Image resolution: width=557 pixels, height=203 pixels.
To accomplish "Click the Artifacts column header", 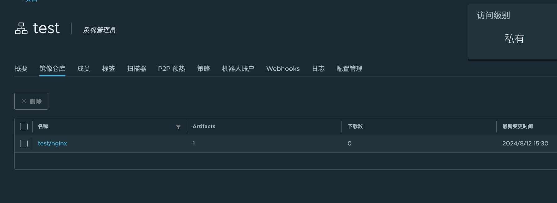I will tap(204, 127).
